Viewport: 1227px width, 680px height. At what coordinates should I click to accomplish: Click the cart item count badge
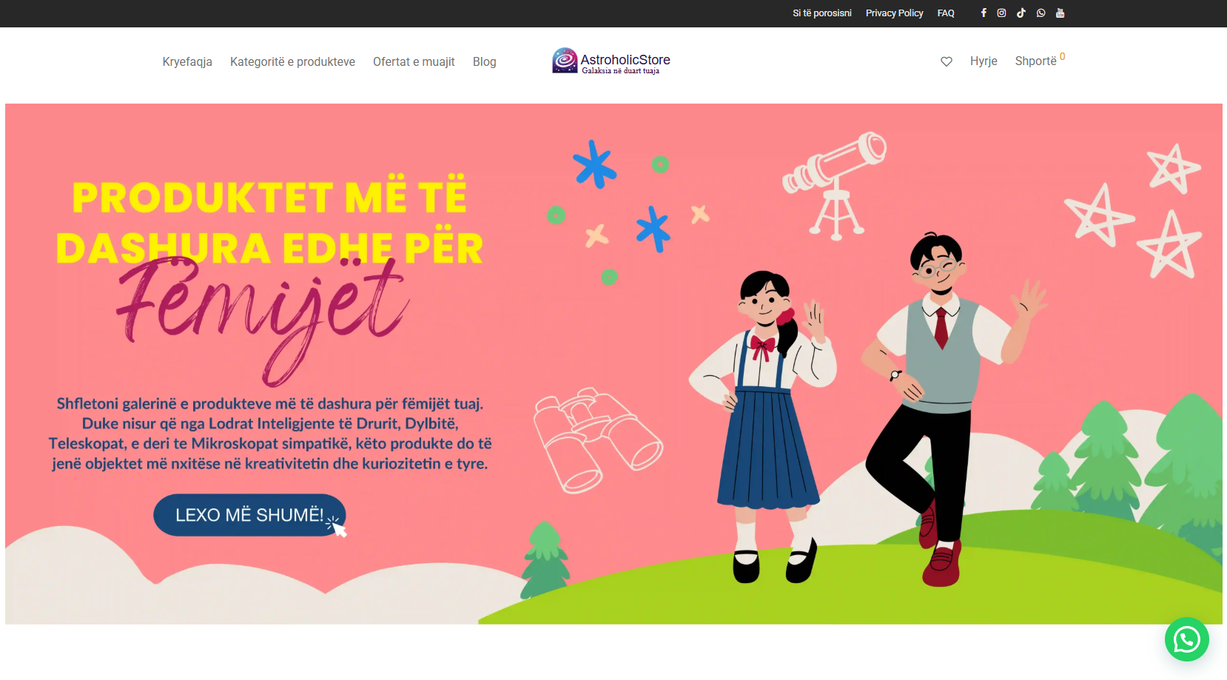click(1062, 56)
